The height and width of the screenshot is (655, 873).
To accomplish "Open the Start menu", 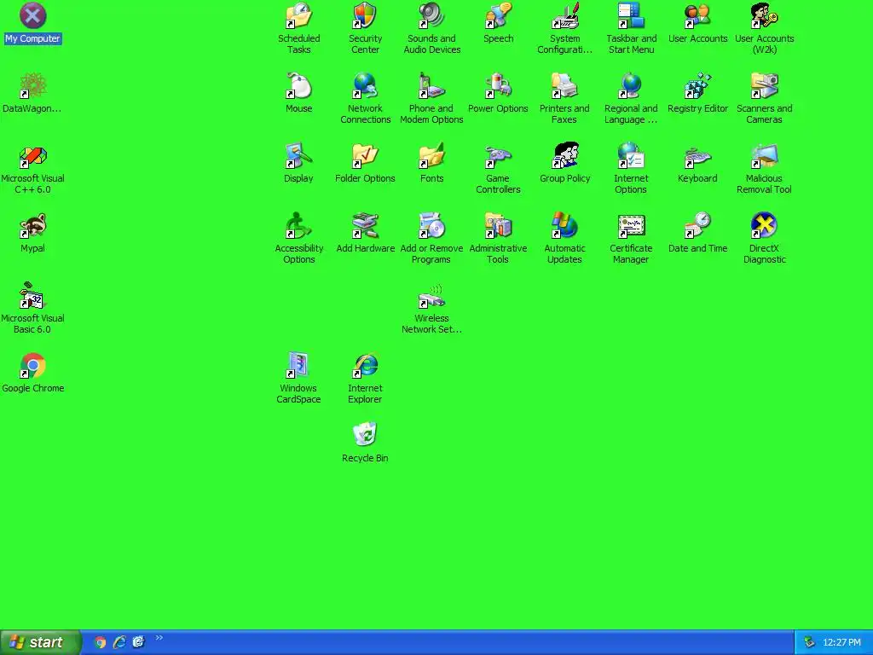I will 40,642.
